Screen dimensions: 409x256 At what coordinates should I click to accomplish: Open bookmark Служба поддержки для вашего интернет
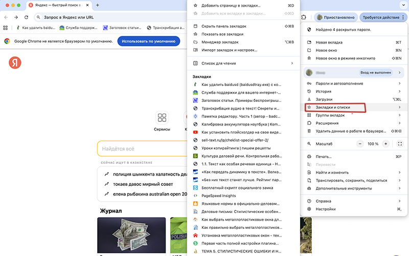[x=243, y=93]
